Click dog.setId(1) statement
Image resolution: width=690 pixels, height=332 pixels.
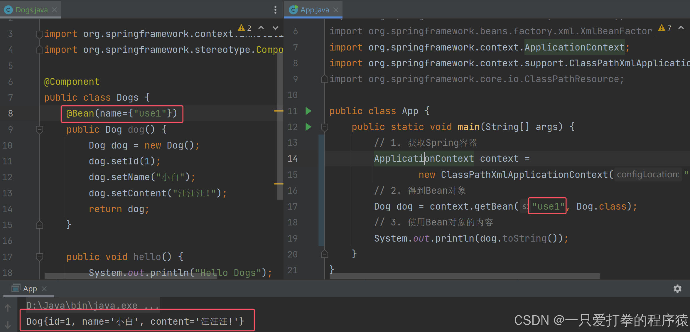coord(125,161)
